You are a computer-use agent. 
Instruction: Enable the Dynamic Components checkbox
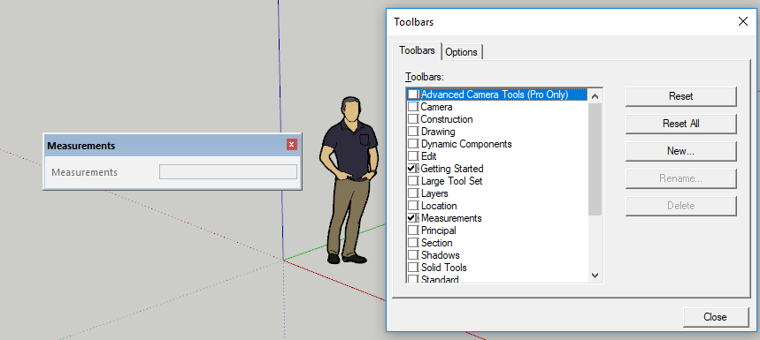coord(413,144)
